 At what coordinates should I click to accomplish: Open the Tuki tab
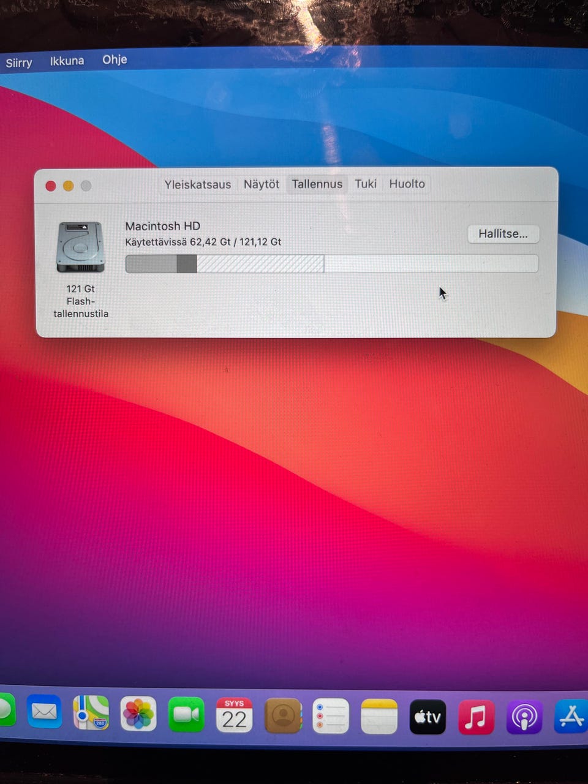point(366,184)
